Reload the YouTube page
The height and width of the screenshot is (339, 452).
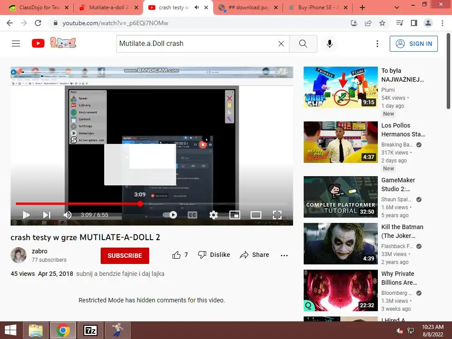(38, 23)
